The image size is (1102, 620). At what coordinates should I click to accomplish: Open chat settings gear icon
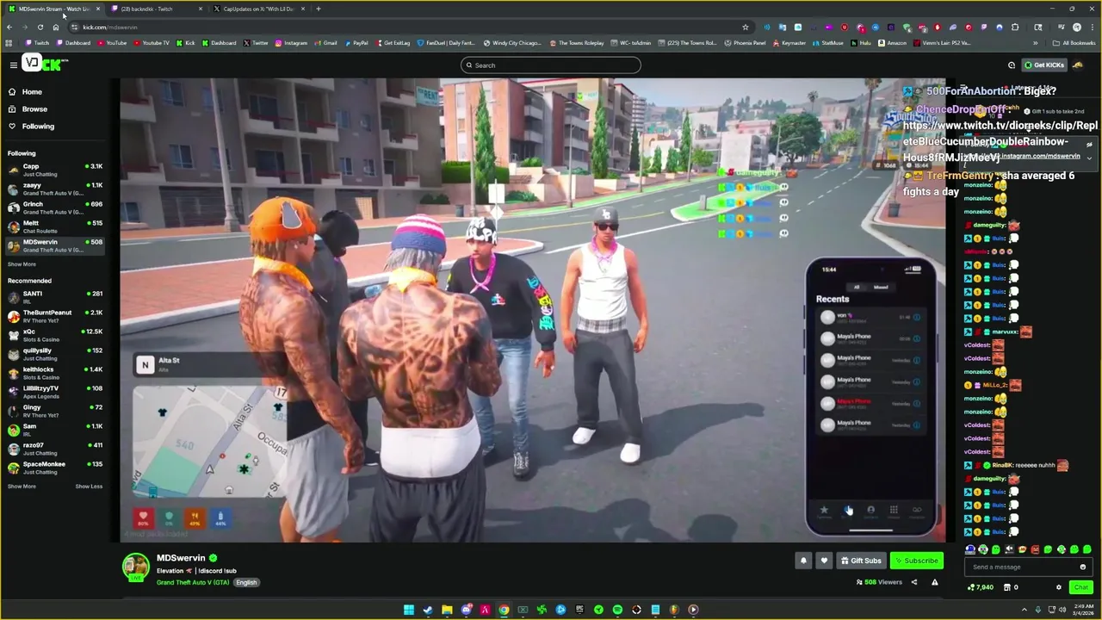[x=1059, y=587]
